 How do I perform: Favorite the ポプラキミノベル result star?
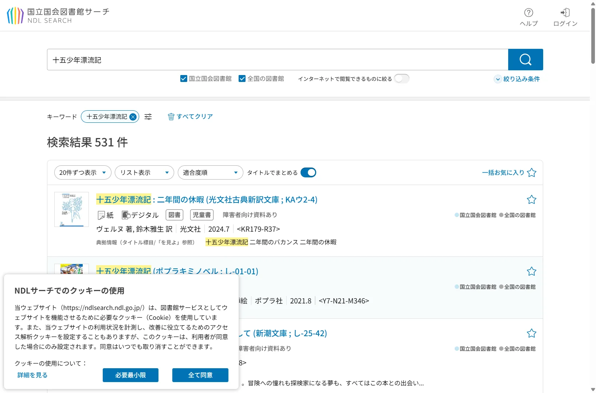point(532,271)
